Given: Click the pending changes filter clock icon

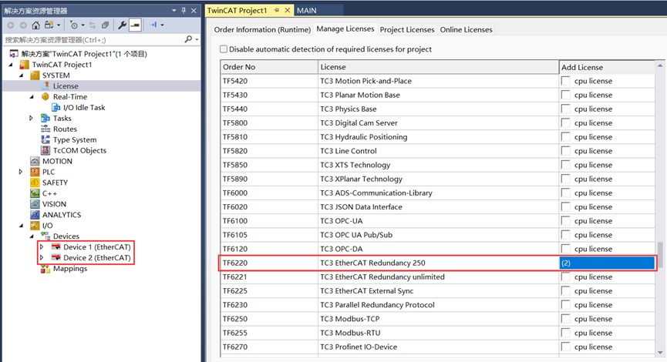Looking at the screenshot, I should pyautogui.click(x=74, y=25).
